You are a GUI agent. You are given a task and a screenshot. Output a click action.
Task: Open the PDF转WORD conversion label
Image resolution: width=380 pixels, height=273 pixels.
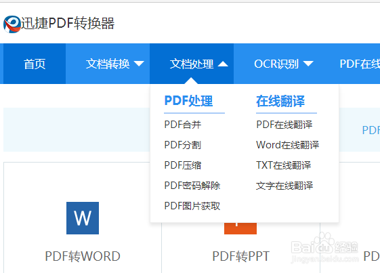tap(83, 256)
